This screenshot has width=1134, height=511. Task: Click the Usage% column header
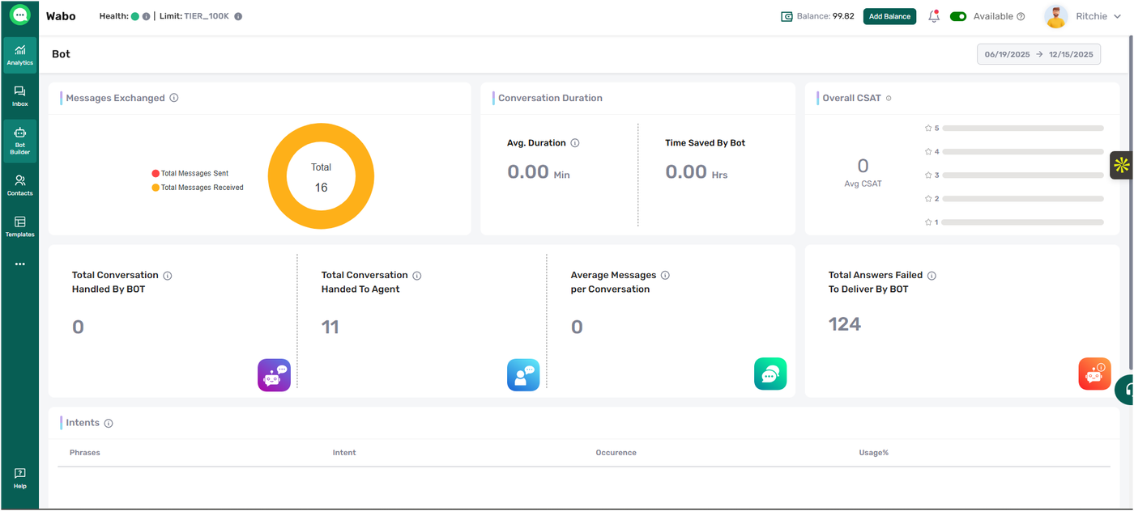(874, 453)
